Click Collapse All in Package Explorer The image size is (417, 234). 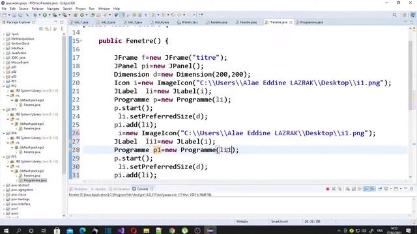coord(41,29)
